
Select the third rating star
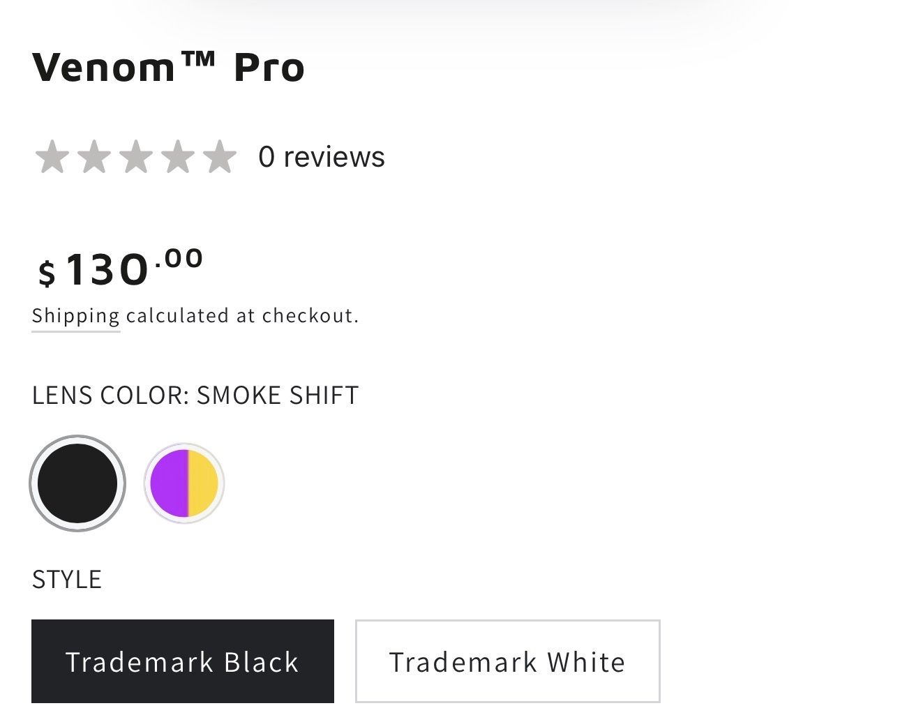pyautogui.click(x=136, y=156)
